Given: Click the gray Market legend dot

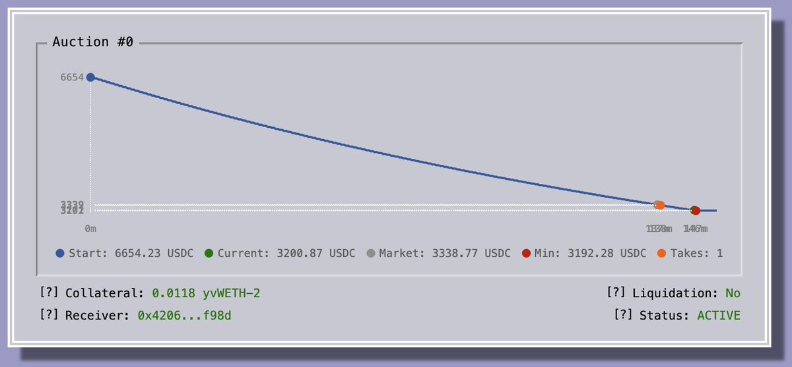Looking at the screenshot, I should pyautogui.click(x=371, y=254).
